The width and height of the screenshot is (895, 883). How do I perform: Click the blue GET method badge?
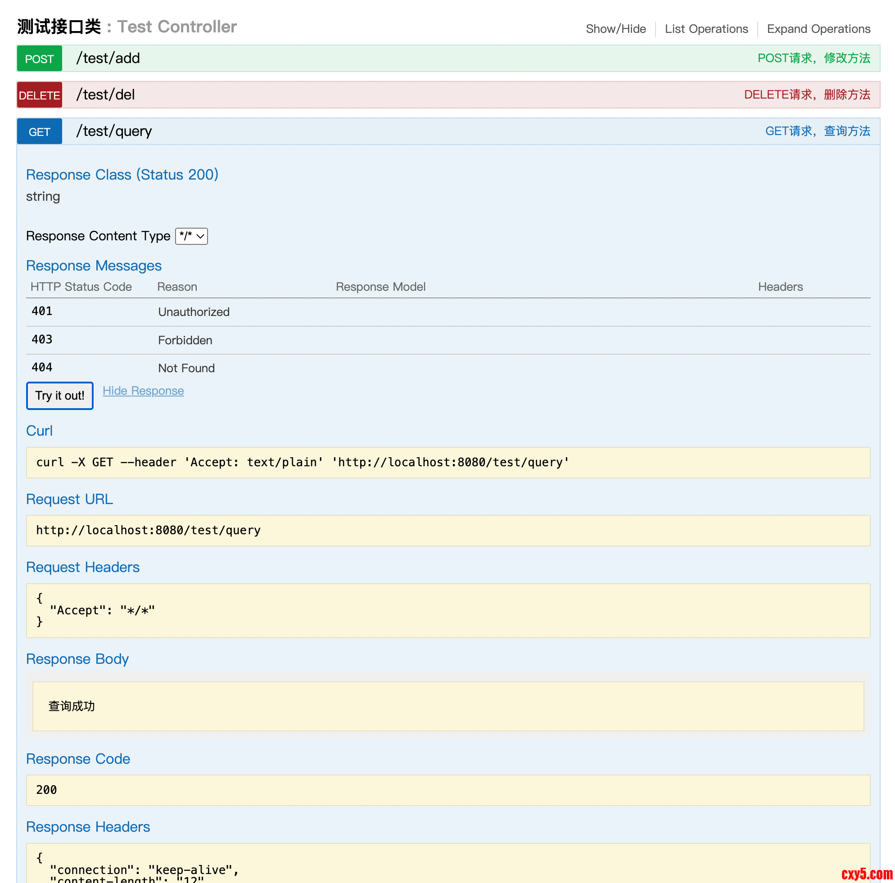39,132
